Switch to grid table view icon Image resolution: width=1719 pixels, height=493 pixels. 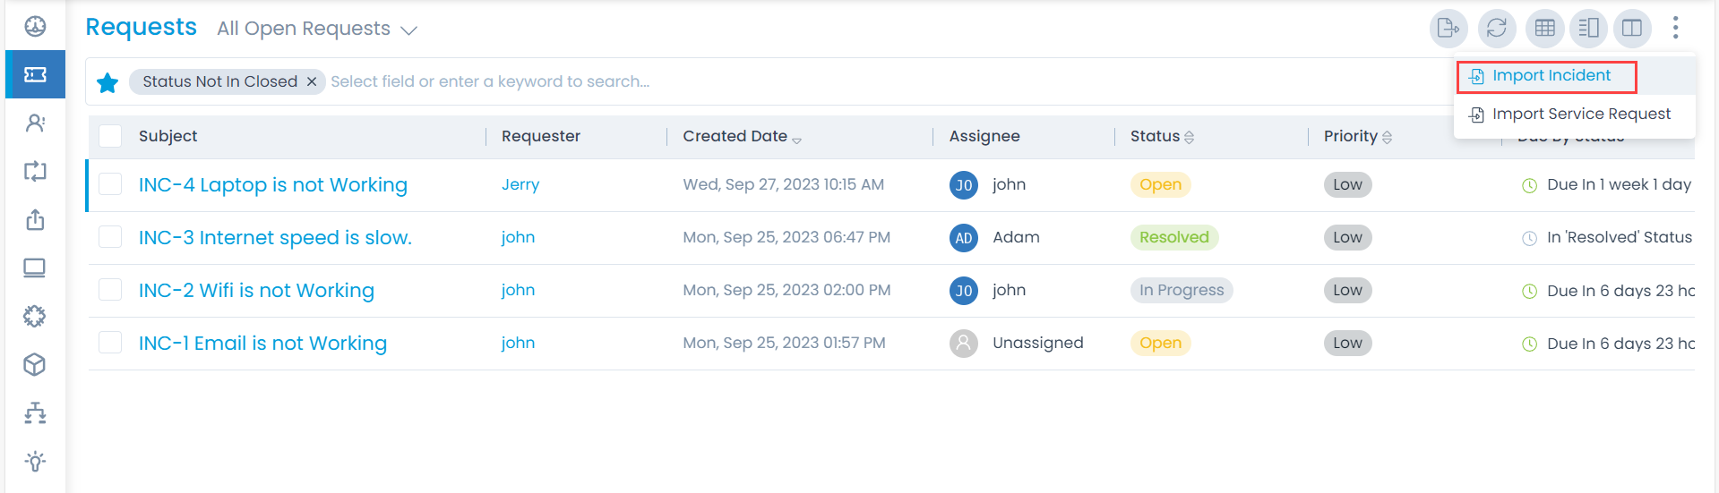click(x=1544, y=29)
